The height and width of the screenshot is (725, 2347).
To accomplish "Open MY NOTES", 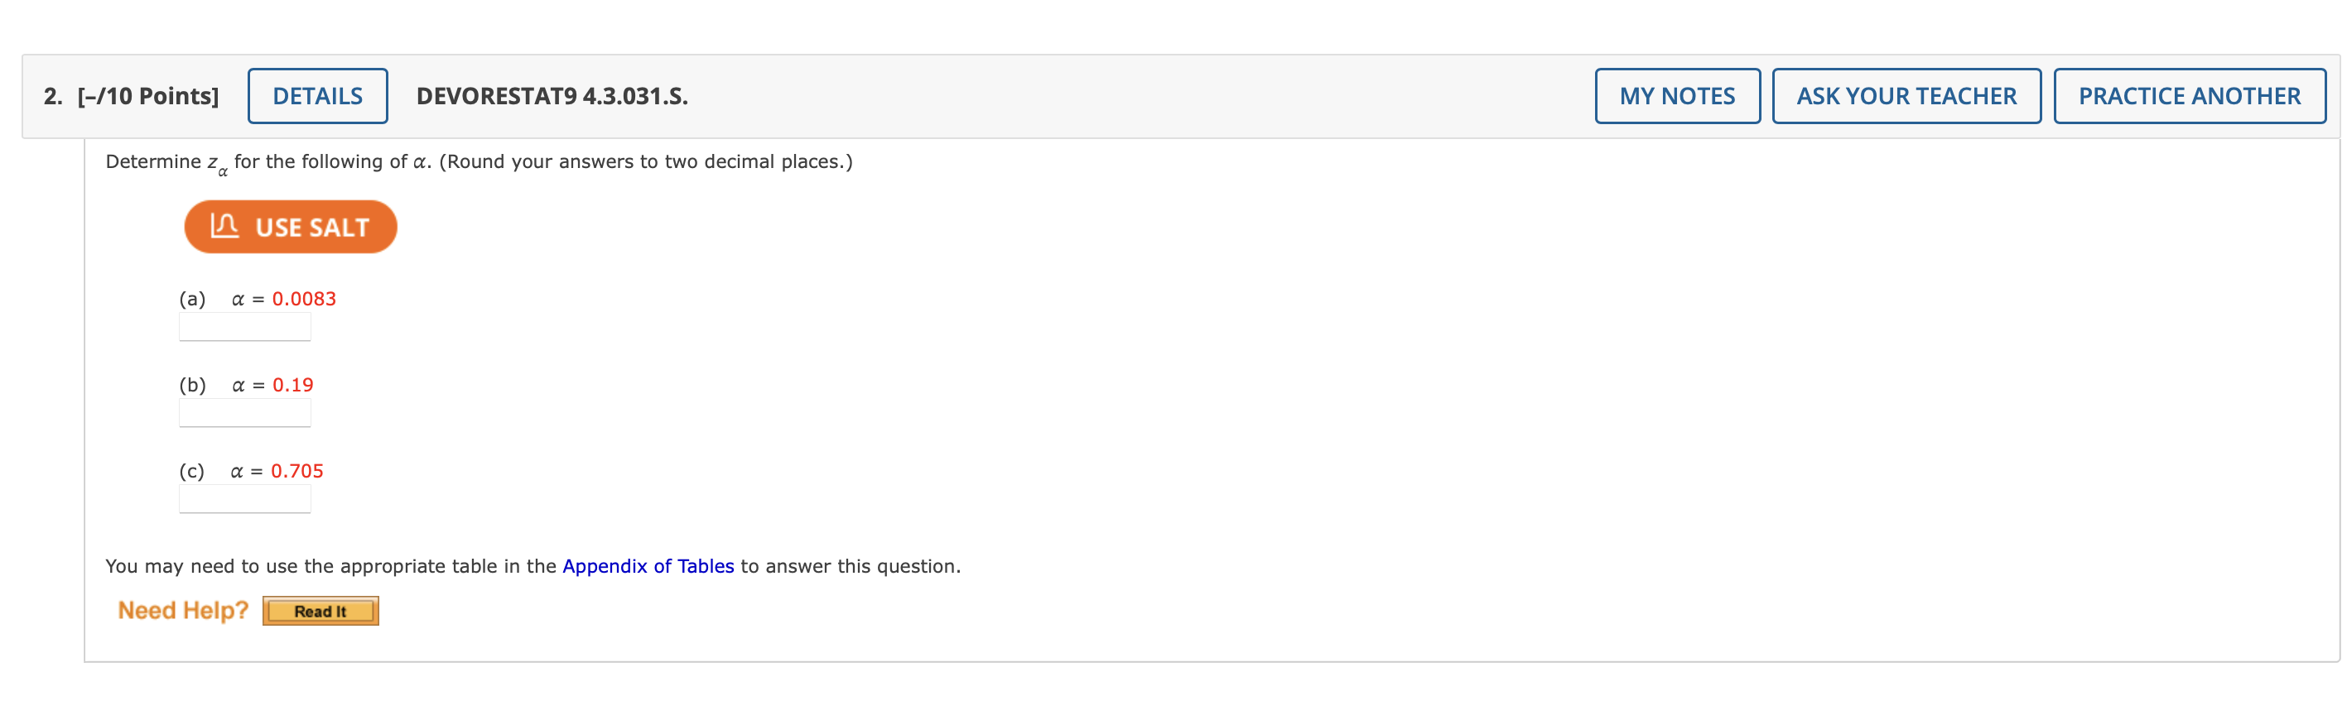I will (1676, 96).
